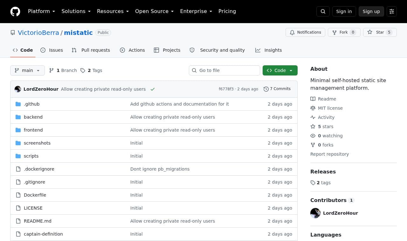Click the VictorioBerra owner link
Image resolution: width=407 pixels, height=241 pixels.
tap(38, 33)
